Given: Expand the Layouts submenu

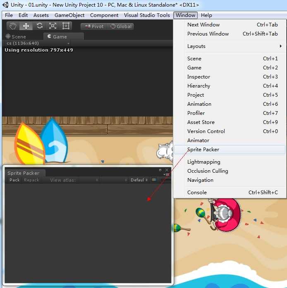Looking at the screenshot, I should point(230,46).
